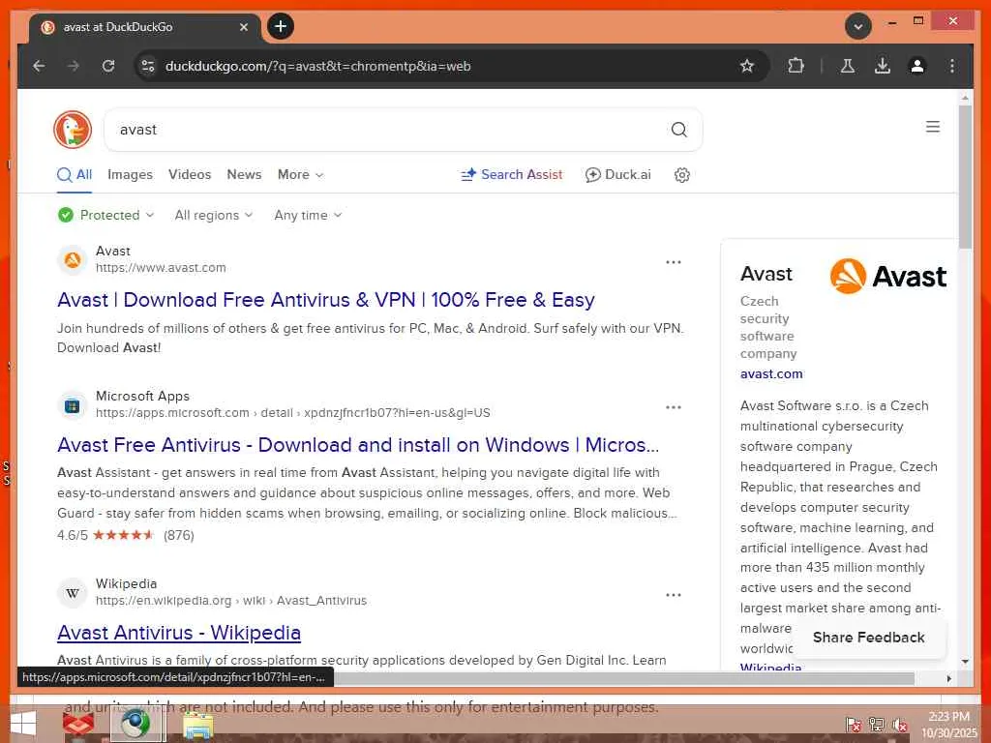Open the Windows Start button

23,724
